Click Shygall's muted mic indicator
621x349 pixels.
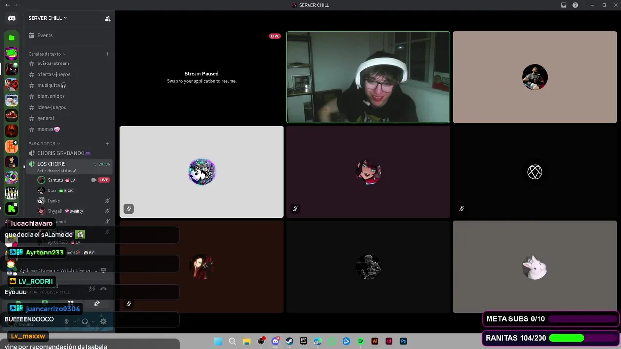coord(107,211)
